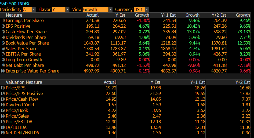Click the Flavor field showing Y

(59, 10)
